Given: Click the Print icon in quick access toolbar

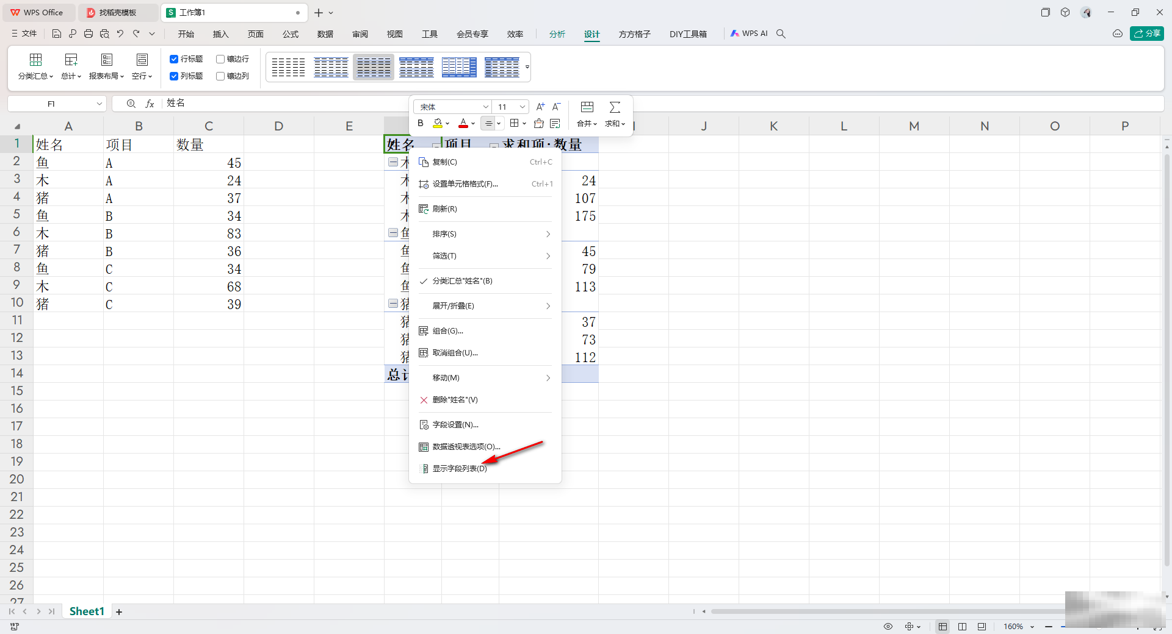Looking at the screenshot, I should [89, 34].
